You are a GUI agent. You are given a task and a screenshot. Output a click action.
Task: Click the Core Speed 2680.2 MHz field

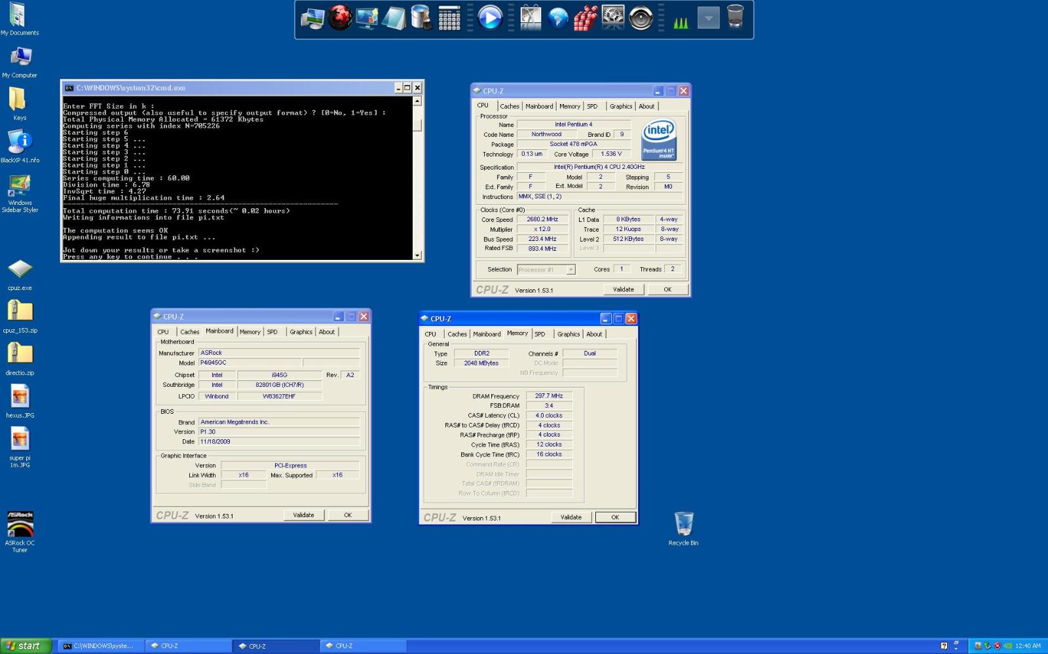[542, 219]
